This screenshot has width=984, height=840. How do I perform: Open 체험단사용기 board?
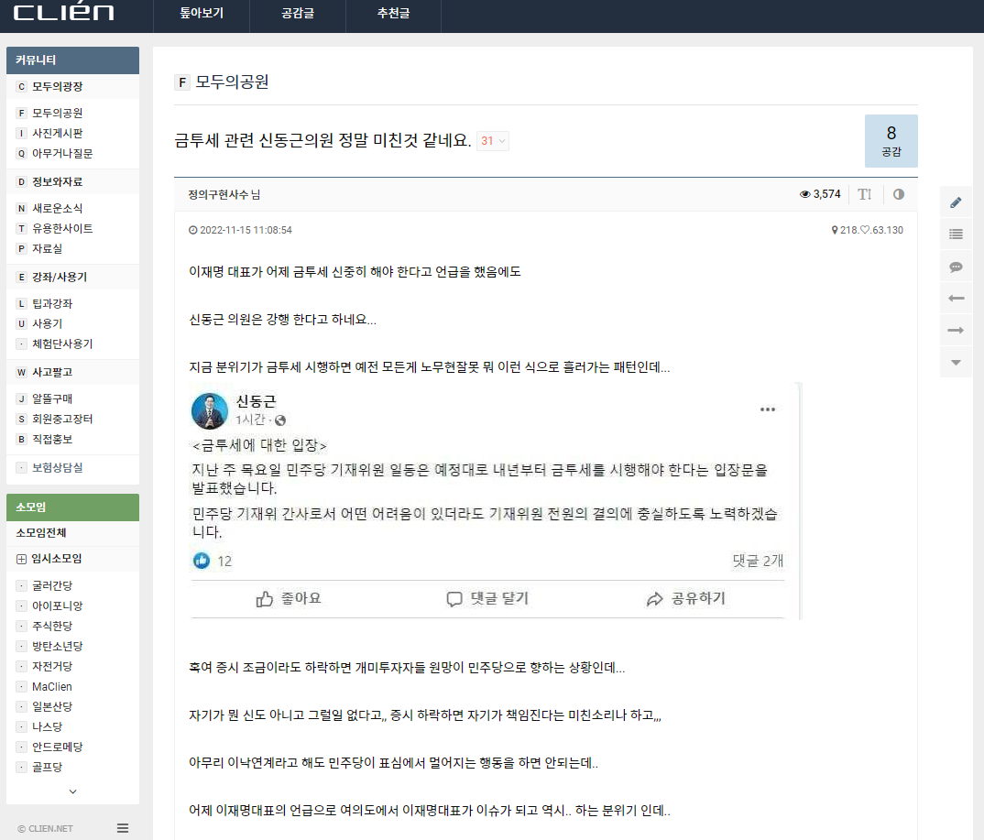tap(62, 344)
